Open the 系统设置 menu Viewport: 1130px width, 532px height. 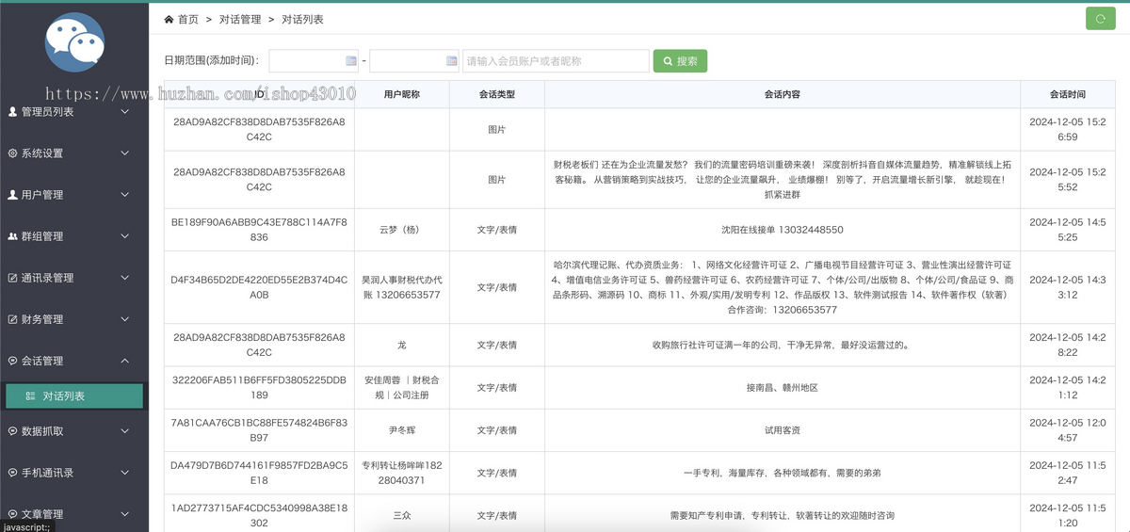coord(74,153)
